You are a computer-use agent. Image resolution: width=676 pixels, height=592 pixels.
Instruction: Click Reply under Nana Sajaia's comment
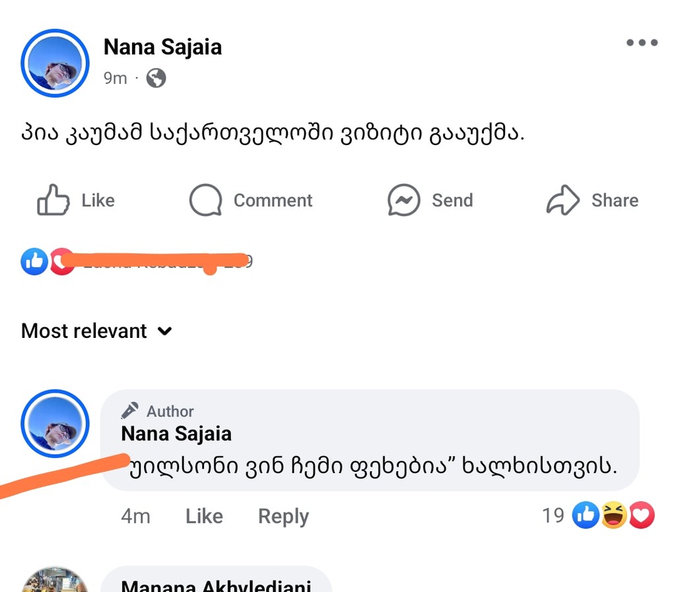tap(283, 516)
